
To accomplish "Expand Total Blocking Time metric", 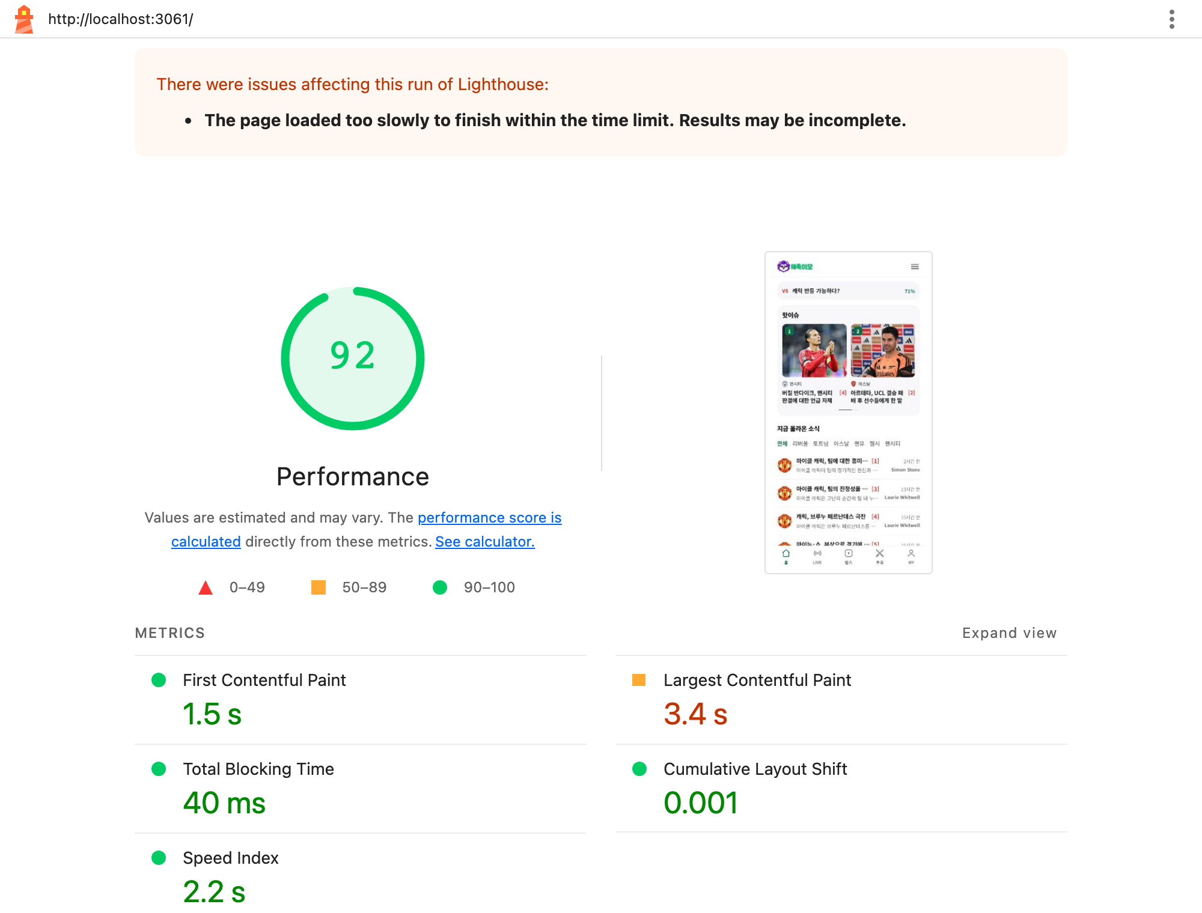I will coord(361,788).
